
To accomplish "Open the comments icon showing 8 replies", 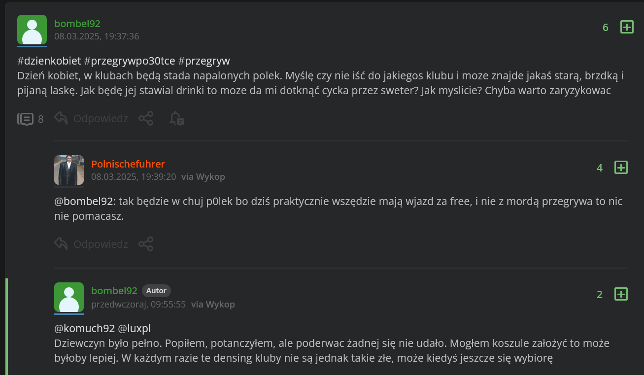I will pos(26,119).
